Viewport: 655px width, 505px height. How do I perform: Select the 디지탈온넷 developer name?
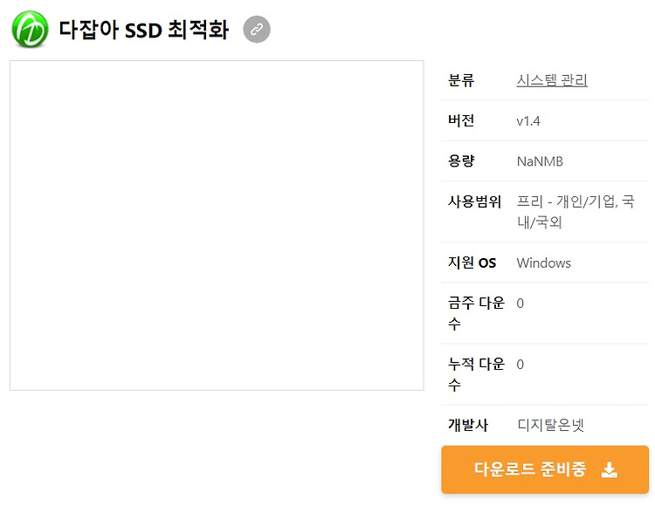(x=550, y=425)
